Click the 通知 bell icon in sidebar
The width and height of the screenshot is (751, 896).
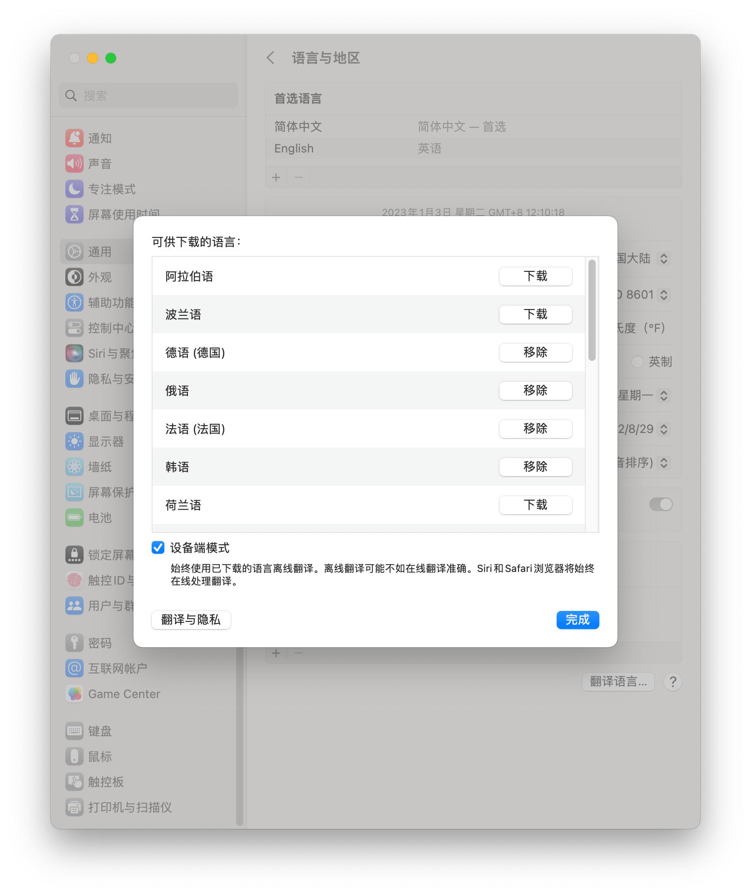pos(74,138)
